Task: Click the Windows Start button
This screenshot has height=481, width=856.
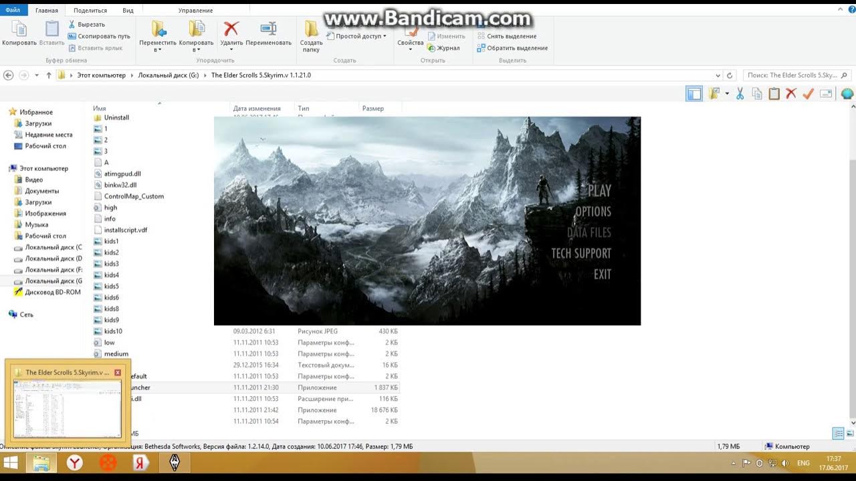Action: 11,462
